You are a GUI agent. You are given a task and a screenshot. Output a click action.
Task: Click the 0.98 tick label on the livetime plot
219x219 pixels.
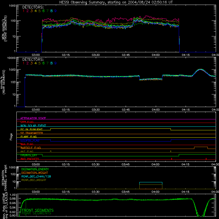13,198
